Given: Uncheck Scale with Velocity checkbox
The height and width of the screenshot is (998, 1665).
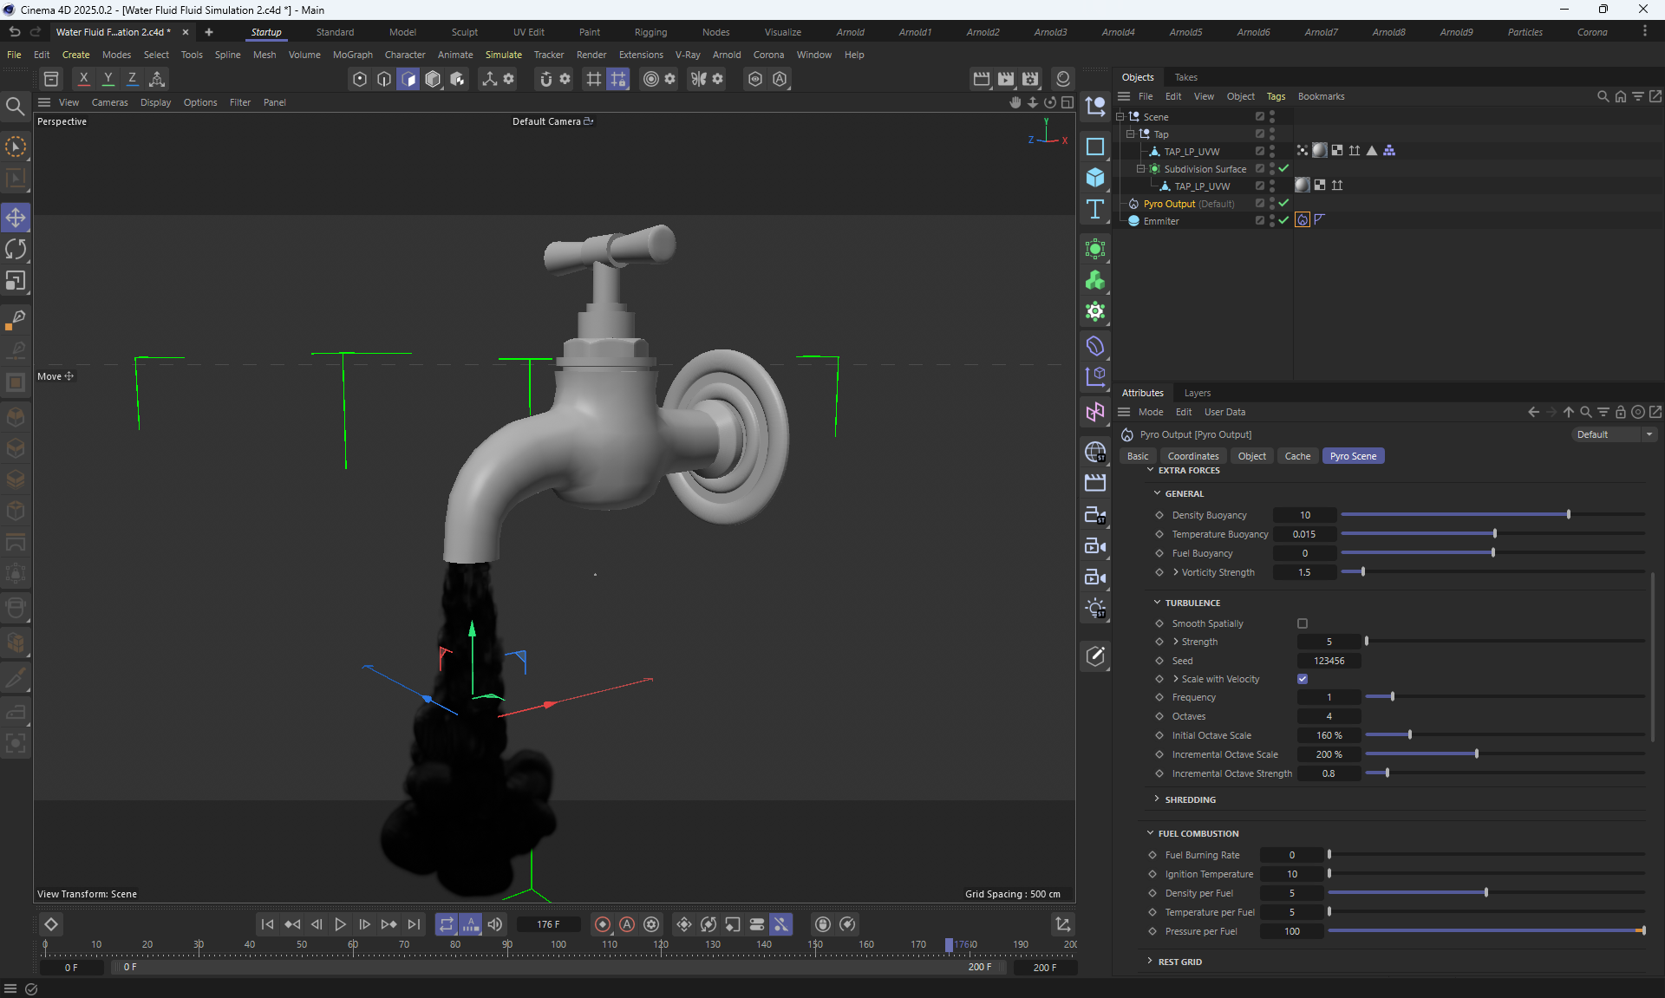Looking at the screenshot, I should (x=1303, y=679).
